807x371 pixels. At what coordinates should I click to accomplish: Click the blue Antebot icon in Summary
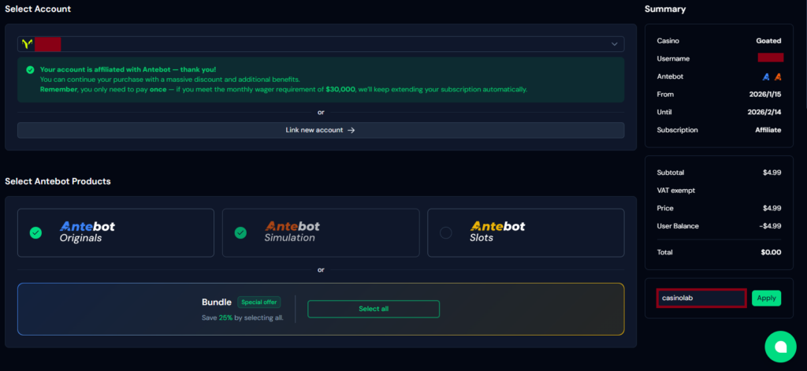tap(765, 76)
